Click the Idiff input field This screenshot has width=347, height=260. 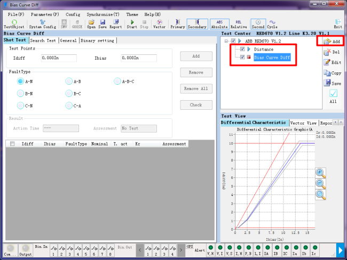(x=59, y=58)
